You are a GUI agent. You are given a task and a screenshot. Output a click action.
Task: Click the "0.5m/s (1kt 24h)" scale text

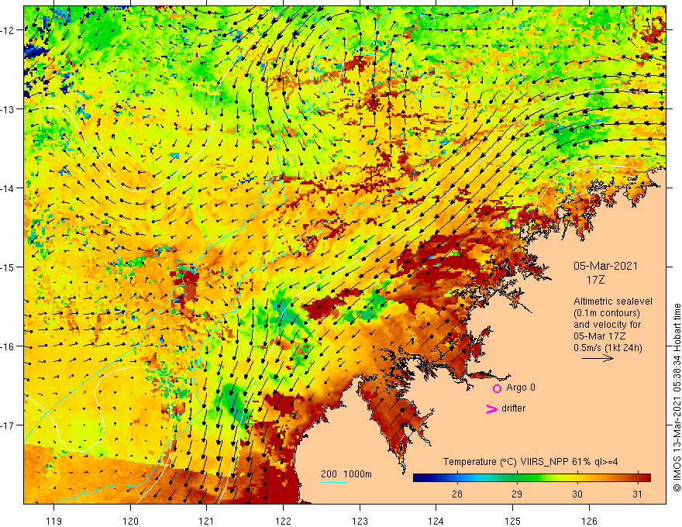608,348
